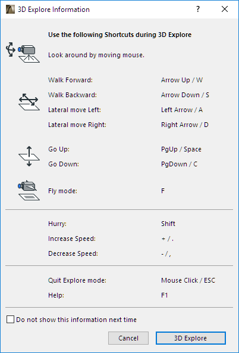The height and width of the screenshot is (353, 239).
Task: Click the 'Look around by moving mouse.' text
Action: pyautogui.click(x=96, y=55)
